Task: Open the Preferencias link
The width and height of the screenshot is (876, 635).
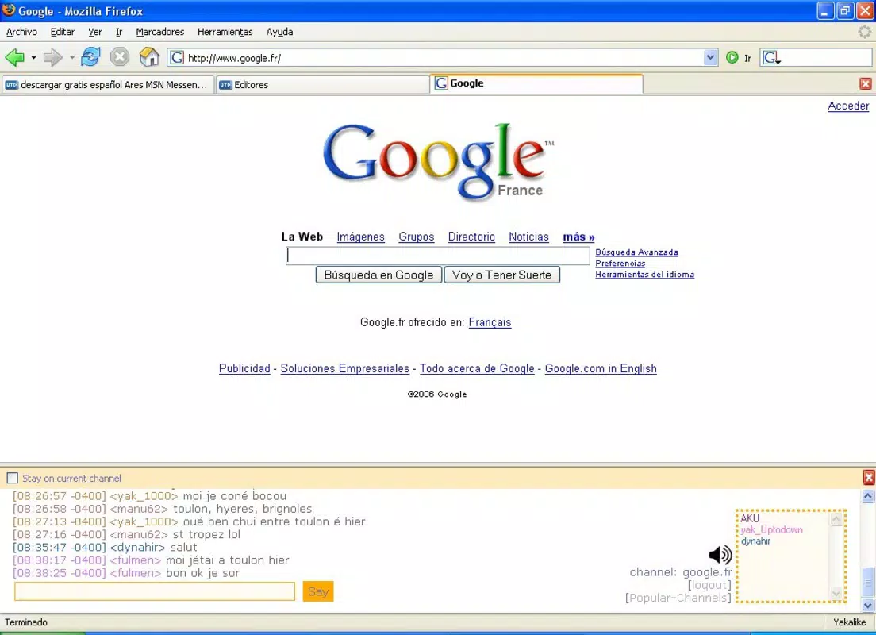Action: [x=620, y=264]
